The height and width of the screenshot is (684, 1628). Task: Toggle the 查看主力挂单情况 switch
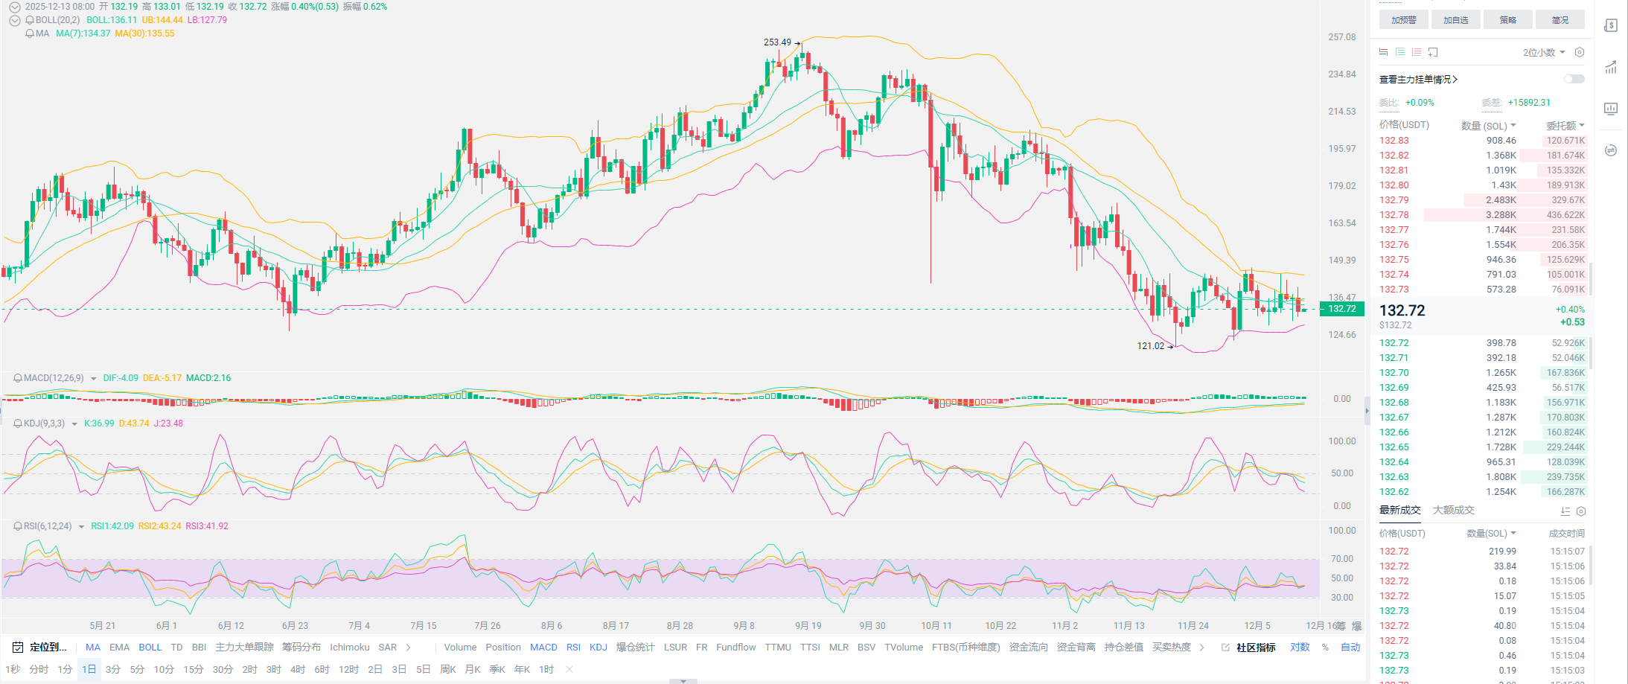pos(1574,79)
